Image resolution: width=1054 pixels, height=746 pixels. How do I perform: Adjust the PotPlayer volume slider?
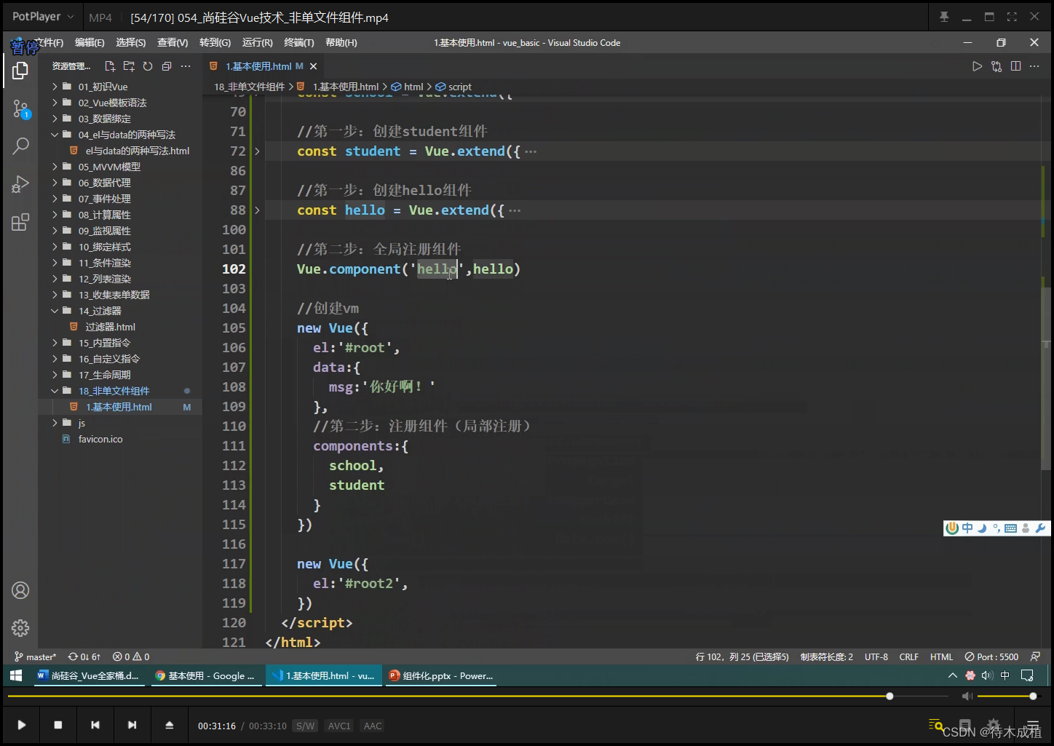point(1007,697)
